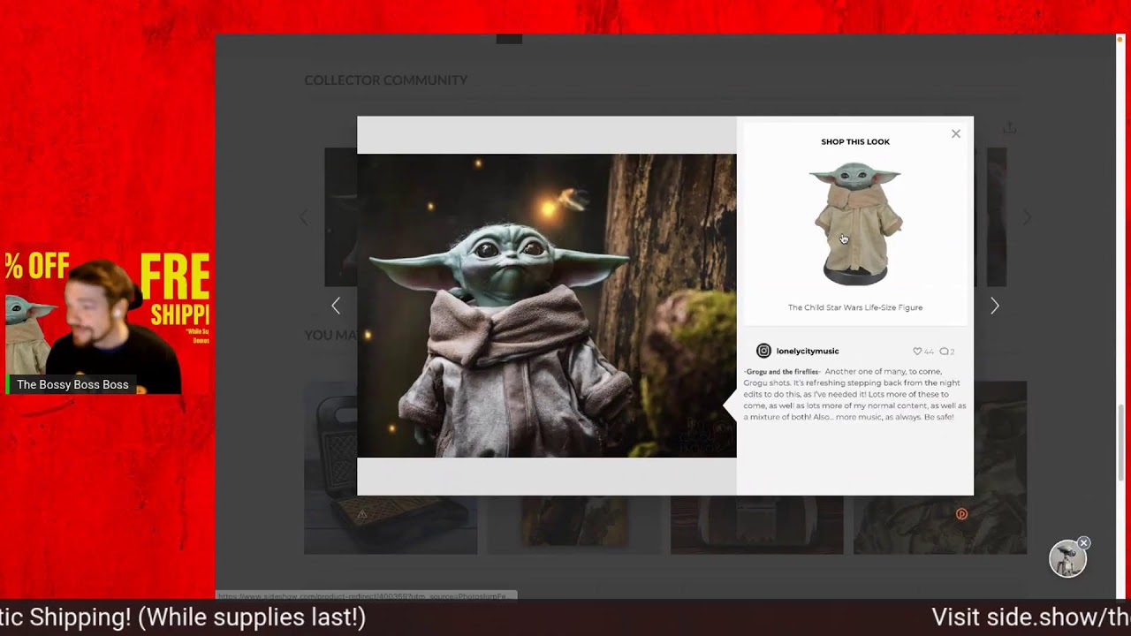Click the browser page vertical scrollbar
Viewport: 1131px width, 636px height.
[x=1120, y=442]
